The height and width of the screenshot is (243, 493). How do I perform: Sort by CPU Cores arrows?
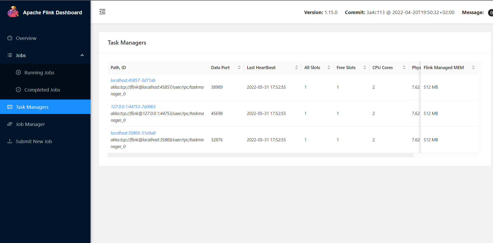pos(404,68)
